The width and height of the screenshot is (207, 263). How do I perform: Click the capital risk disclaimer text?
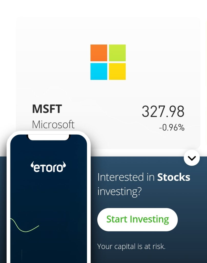coord(132,246)
